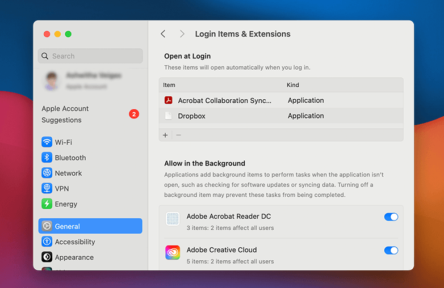
Task: Click the Adobe Creative Cloud icon
Action: (173, 252)
